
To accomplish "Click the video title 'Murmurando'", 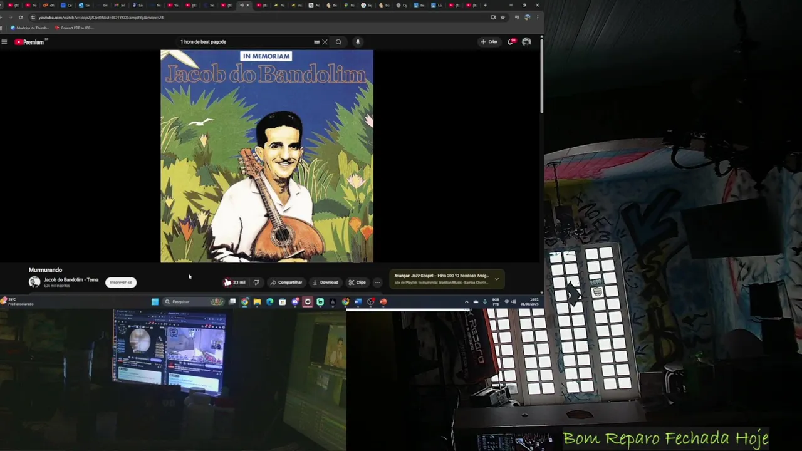I will click(x=45, y=270).
